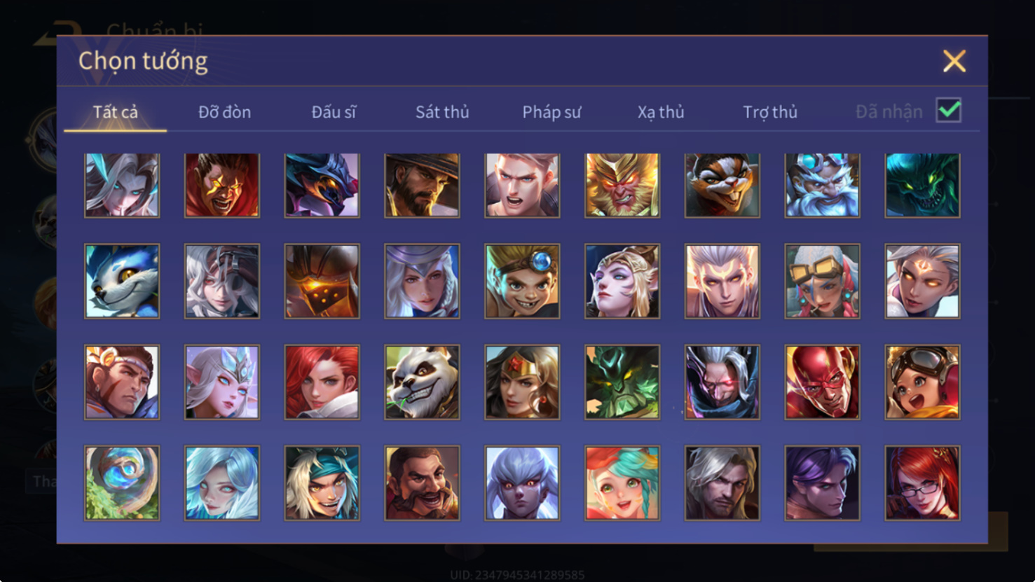Select the blue fox hero portrait
The height and width of the screenshot is (582, 1035).
pyautogui.click(x=122, y=282)
